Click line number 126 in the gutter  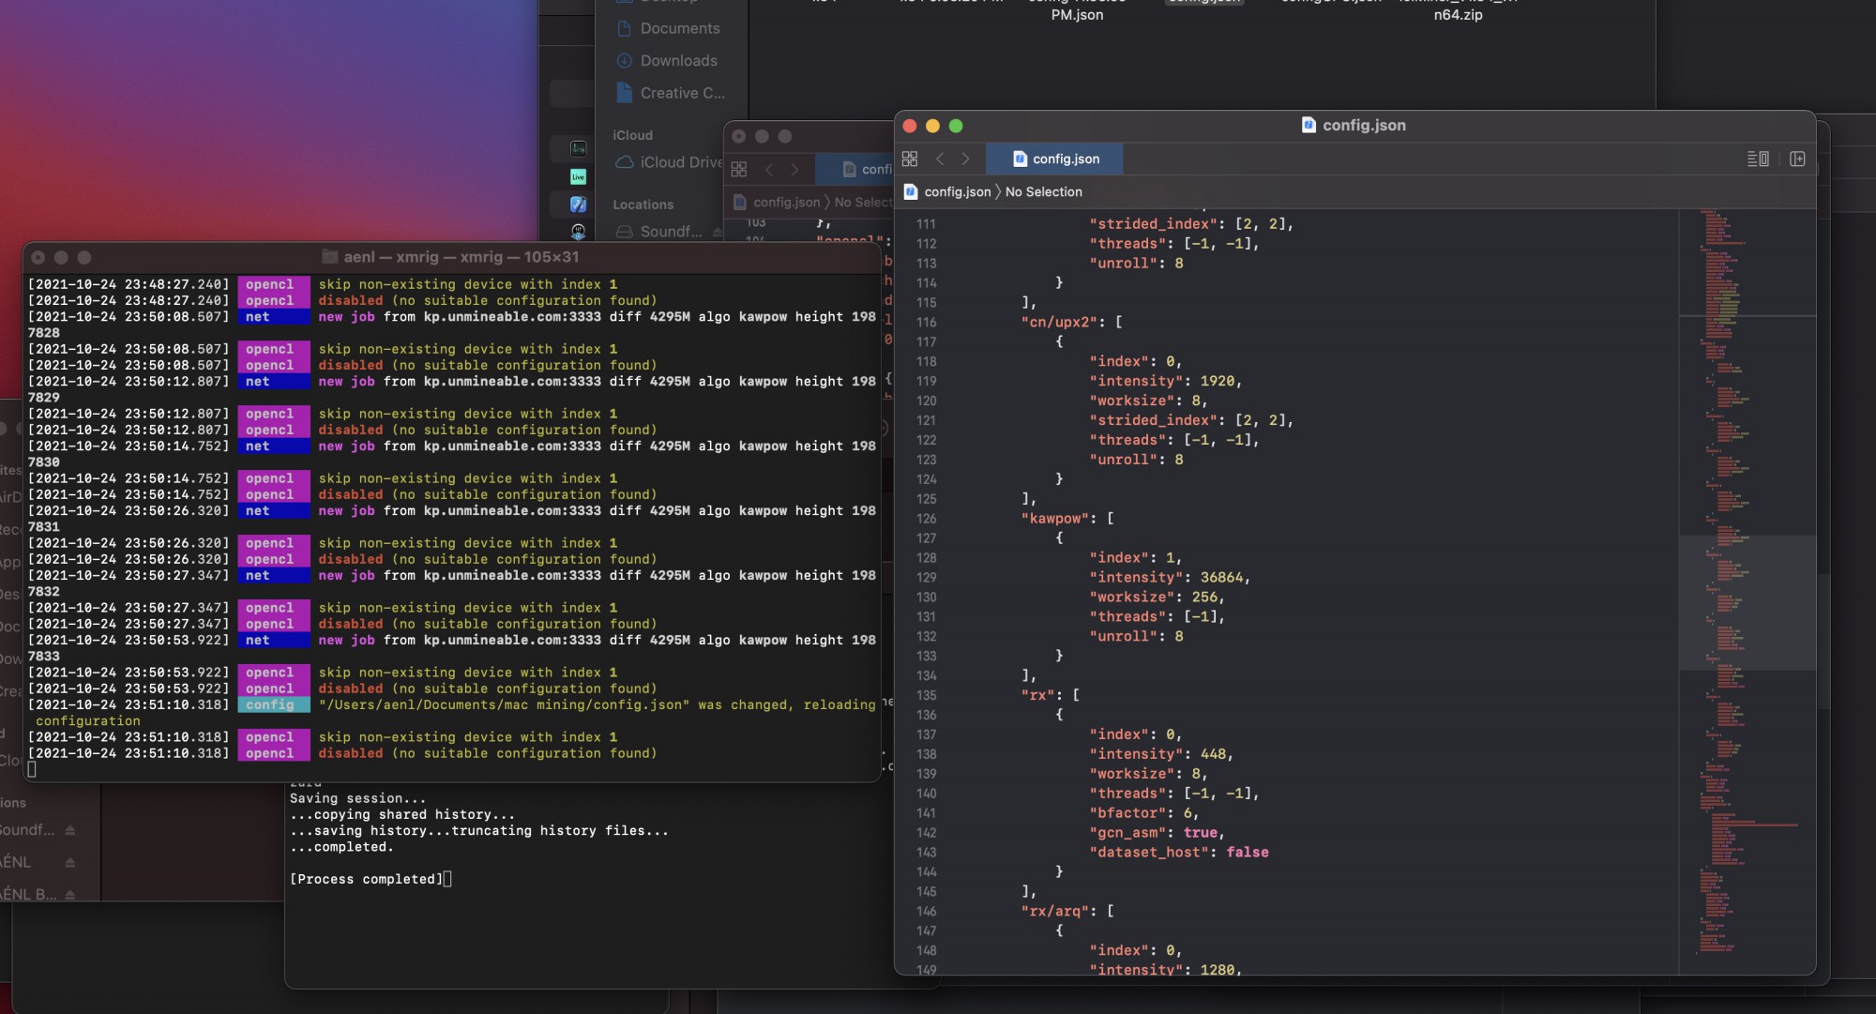[x=926, y=519]
